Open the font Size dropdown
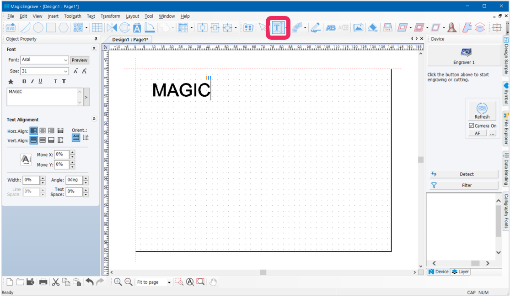The height and width of the screenshot is (297, 510). 65,71
